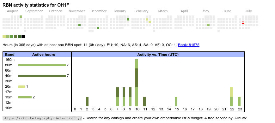Select the green activity day in January
Viewport: 275px width, 123px height.
pos(128,20)
